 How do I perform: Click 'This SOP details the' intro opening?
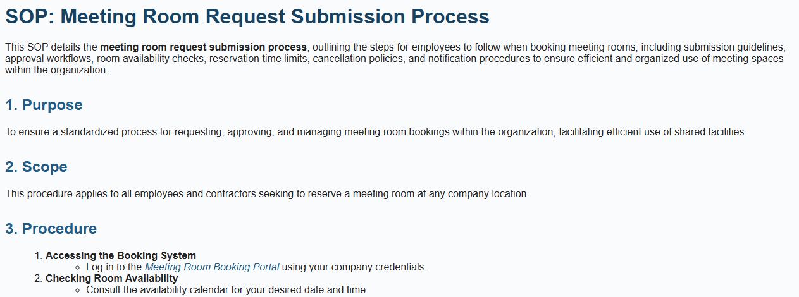[x=51, y=47]
